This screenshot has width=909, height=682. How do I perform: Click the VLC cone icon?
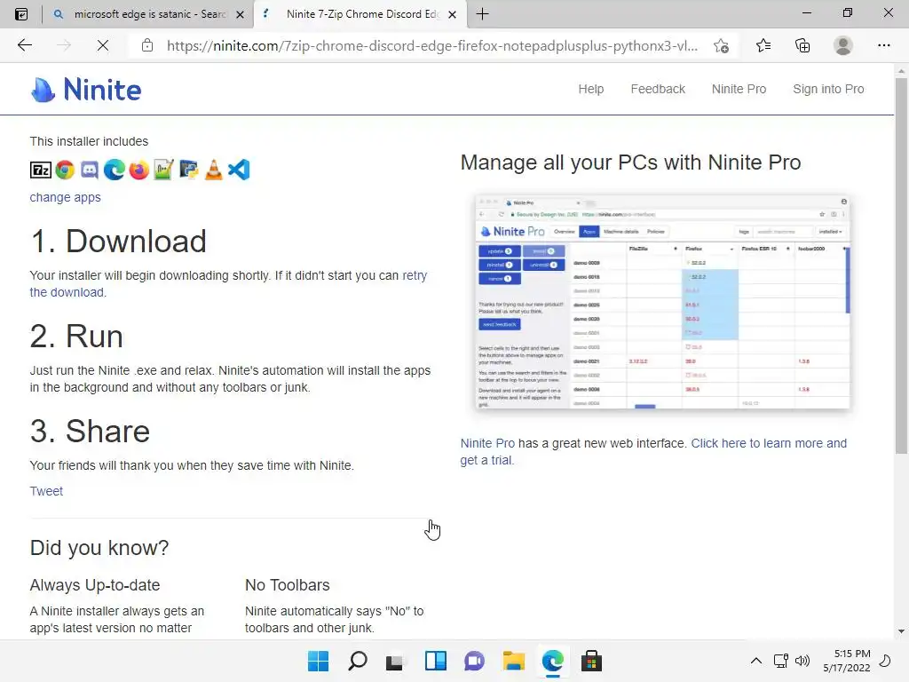[214, 170]
